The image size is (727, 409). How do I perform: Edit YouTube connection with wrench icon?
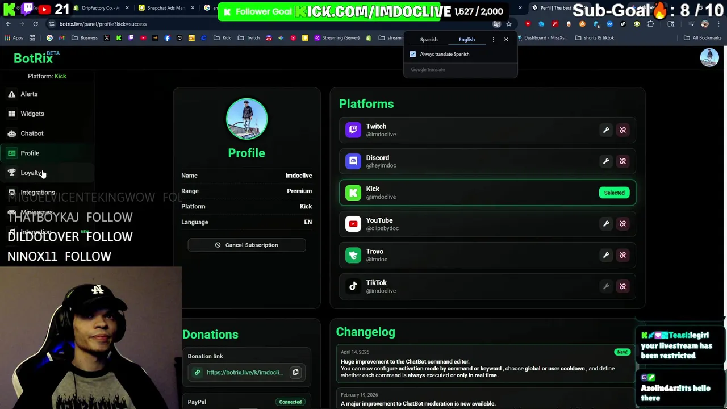[606, 224]
